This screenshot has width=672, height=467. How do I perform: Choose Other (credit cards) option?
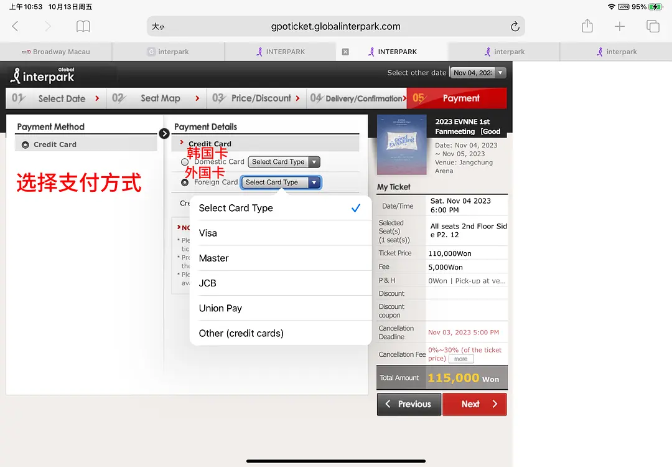pyautogui.click(x=281, y=333)
